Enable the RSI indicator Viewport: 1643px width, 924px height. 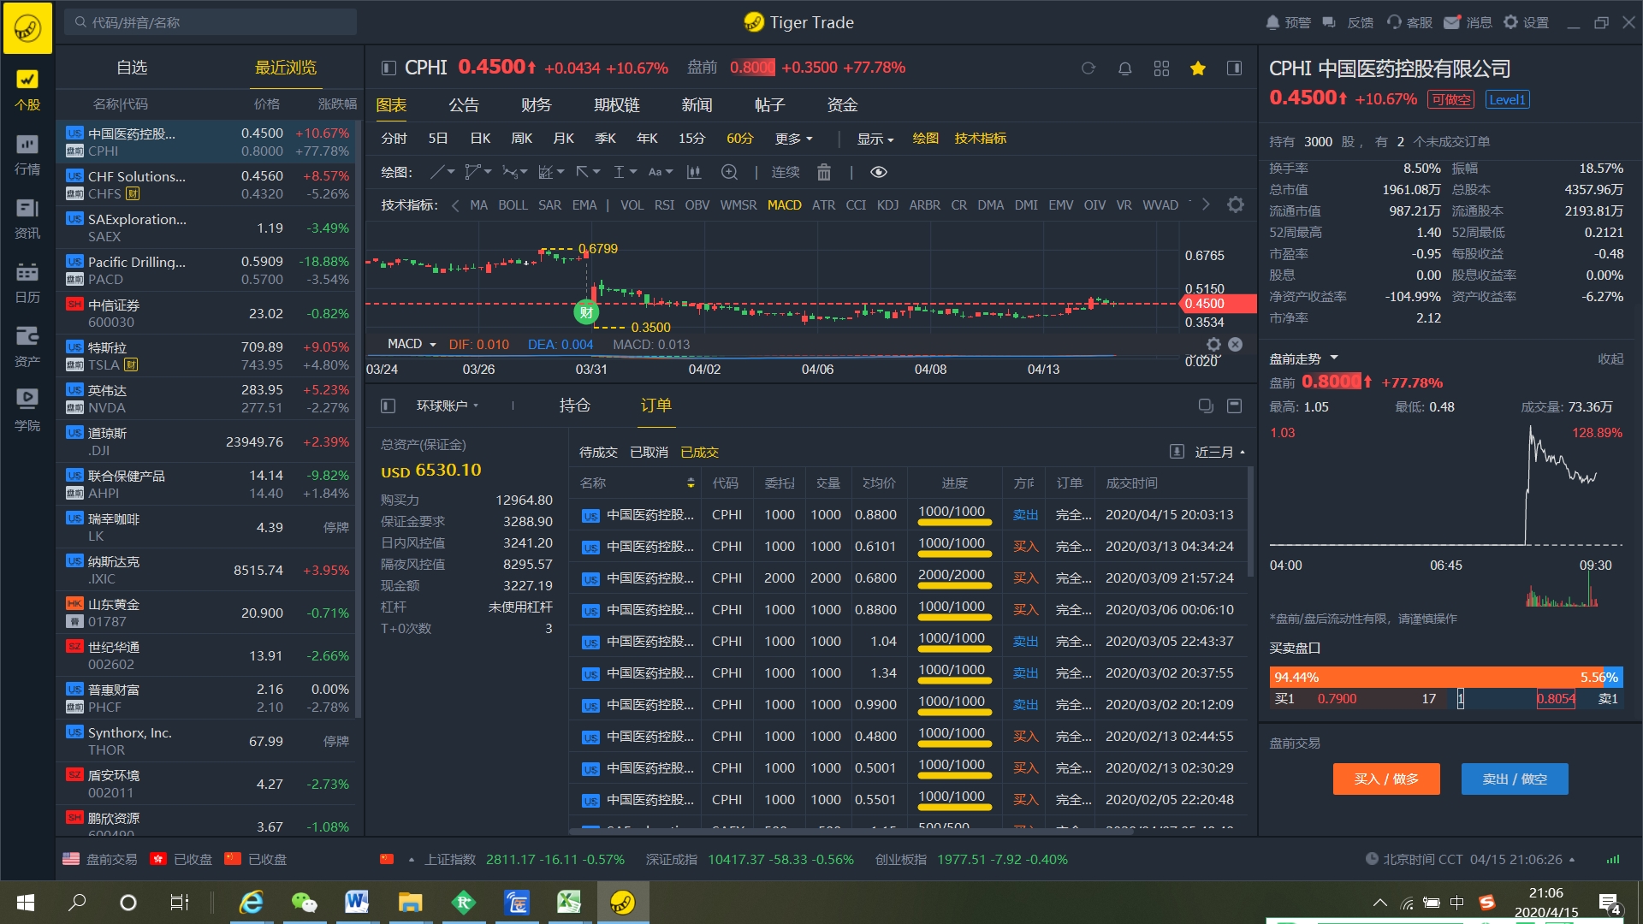pos(664,204)
